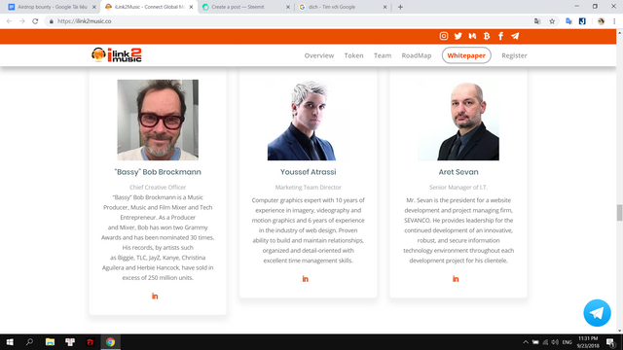Open the Action Center notifications
Viewport: 623px width, 350px height.
point(611,342)
